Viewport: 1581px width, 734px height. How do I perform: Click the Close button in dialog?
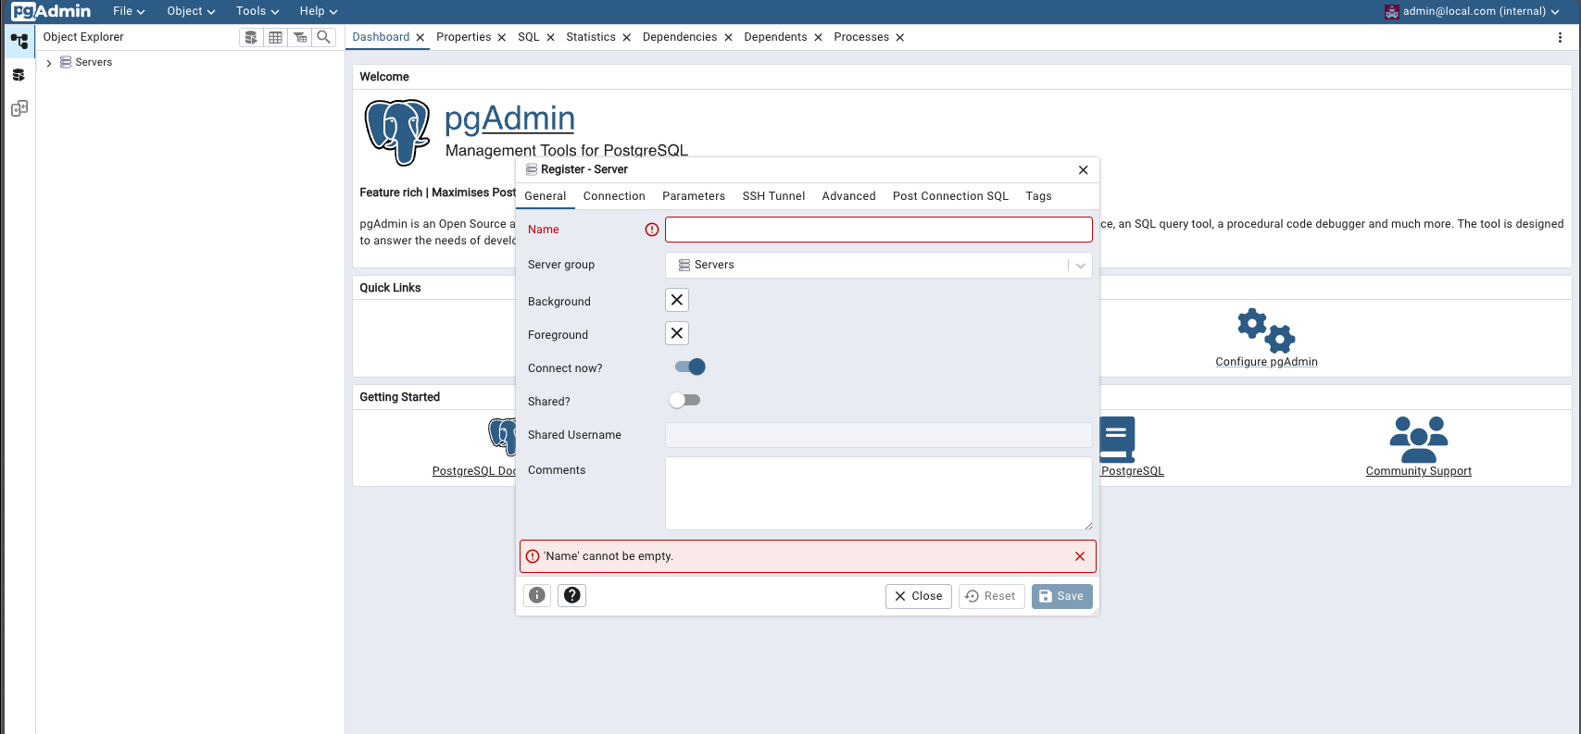click(x=919, y=596)
